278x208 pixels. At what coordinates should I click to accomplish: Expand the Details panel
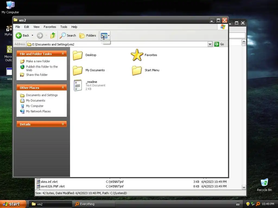pos(63,124)
